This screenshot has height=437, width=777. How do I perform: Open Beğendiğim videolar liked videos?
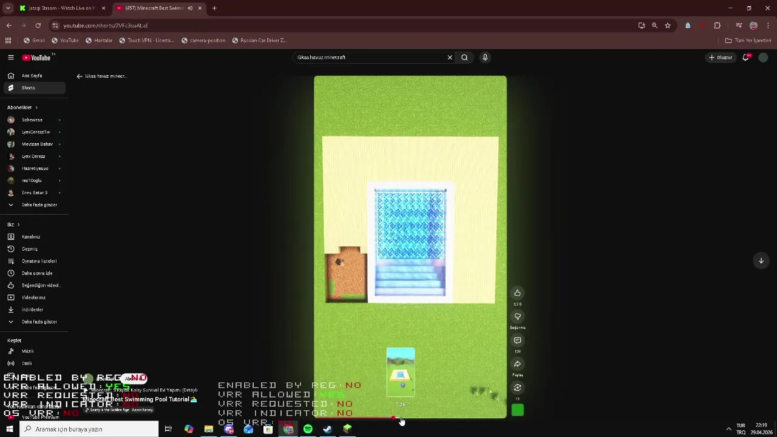coord(34,285)
